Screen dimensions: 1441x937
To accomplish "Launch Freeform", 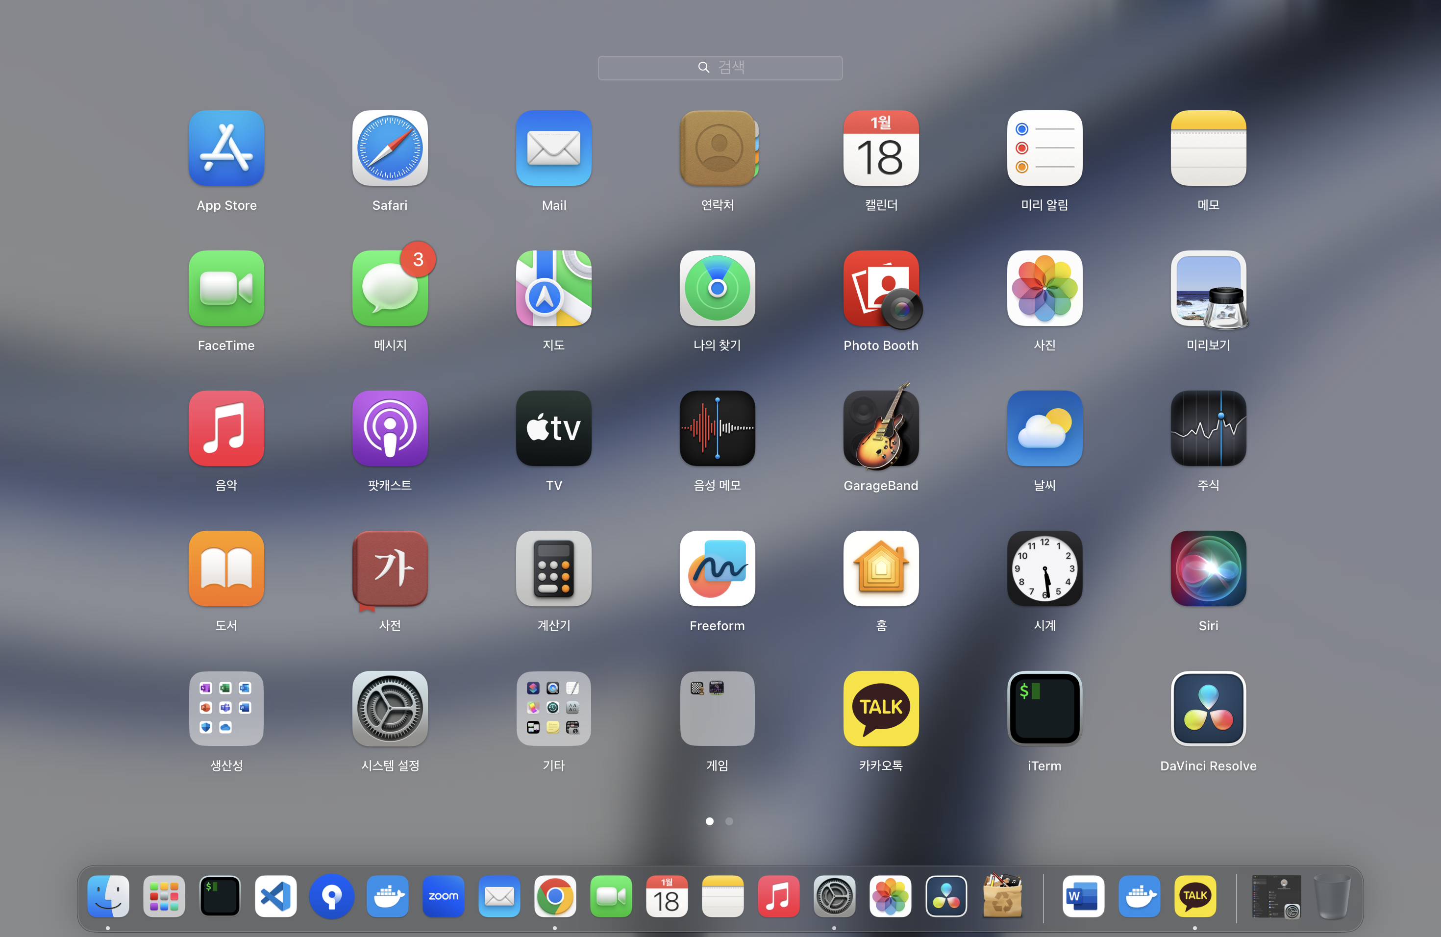I will pyautogui.click(x=718, y=568).
